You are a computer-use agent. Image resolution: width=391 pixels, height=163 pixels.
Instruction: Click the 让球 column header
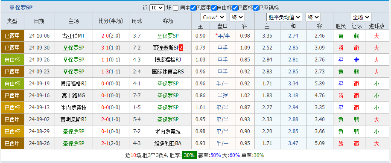356,26
